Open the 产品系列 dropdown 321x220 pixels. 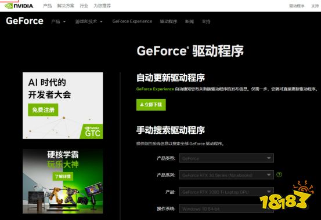pyautogui.click(x=226, y=175)
